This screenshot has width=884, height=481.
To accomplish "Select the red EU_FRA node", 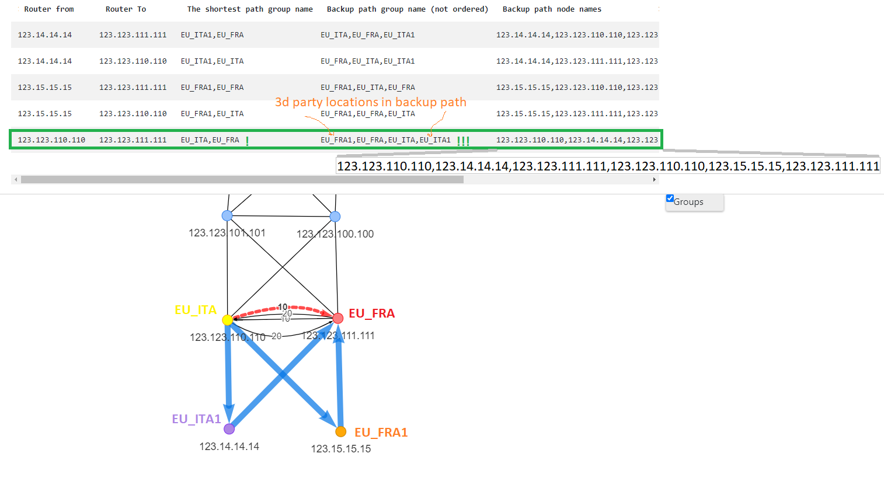I will [x=339, y=318].
